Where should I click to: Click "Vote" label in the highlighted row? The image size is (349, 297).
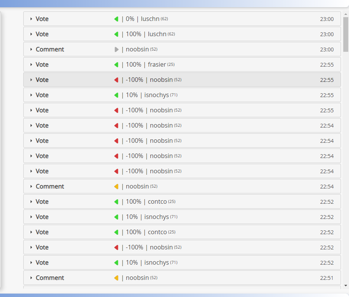pyautogui.click(x=42, y=80)
